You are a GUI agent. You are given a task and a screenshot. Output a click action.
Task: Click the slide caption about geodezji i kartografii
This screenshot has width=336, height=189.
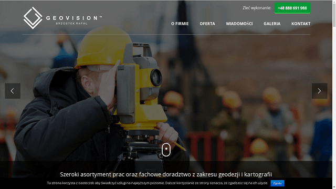pyautogui.click(x=166, y=174)
